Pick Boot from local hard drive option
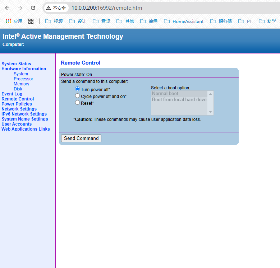 [x=179, y=100]
